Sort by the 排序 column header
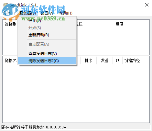 coord(88,60)
